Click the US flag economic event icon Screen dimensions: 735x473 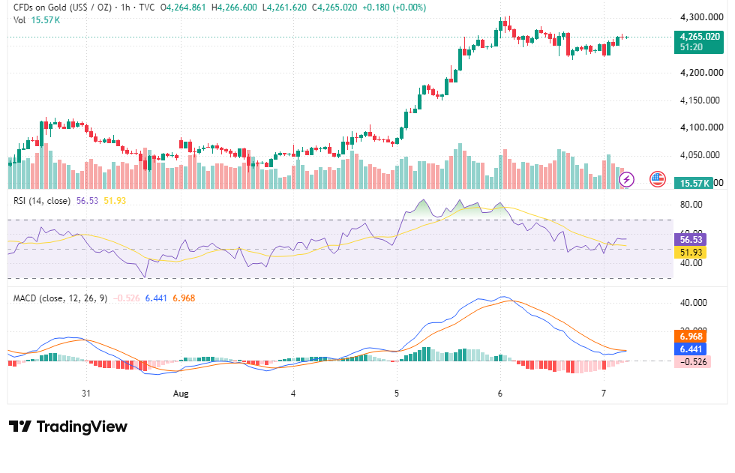coord(657,179)
